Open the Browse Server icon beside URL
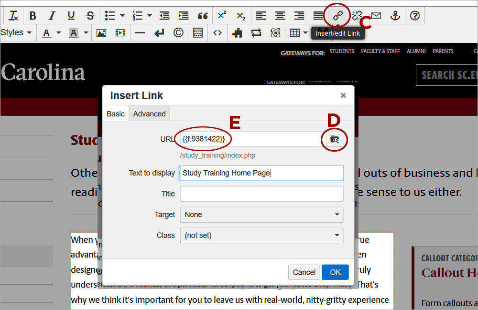 [335, 139]
